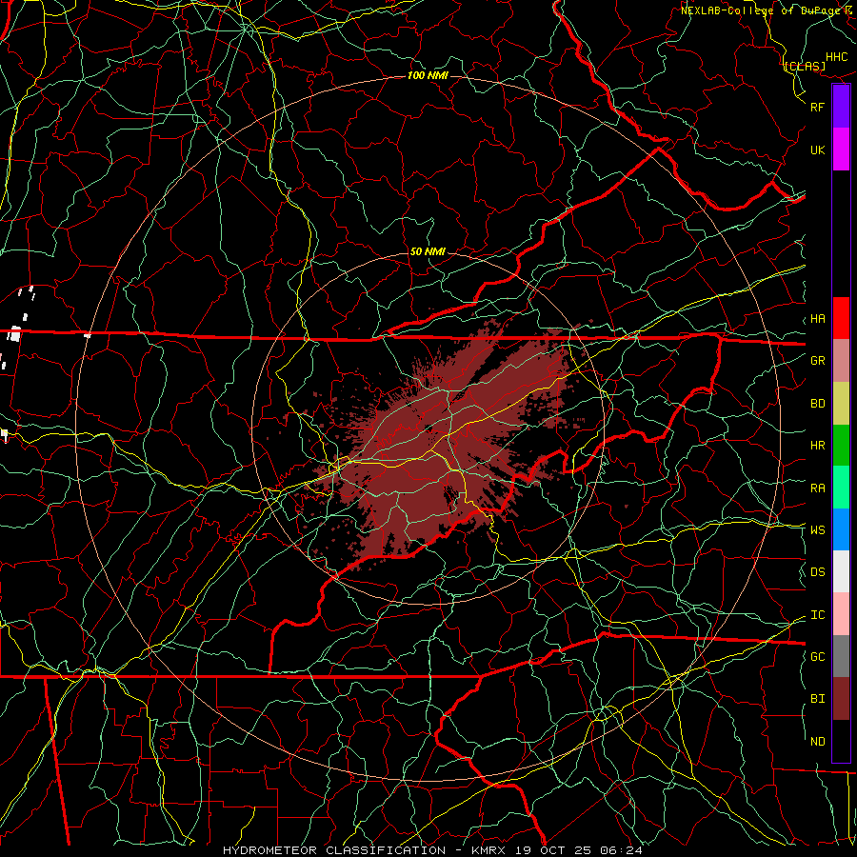857x857 pixels.
Task: Click the 'UK' legend label
Action: (x=818, y=149)
